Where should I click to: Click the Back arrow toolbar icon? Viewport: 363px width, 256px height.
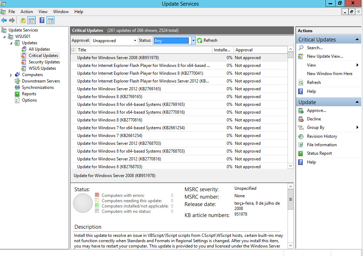pyautogui.click(x=4, y=21)
